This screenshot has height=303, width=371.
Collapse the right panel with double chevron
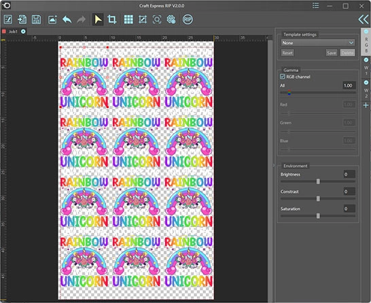point(364,20)
